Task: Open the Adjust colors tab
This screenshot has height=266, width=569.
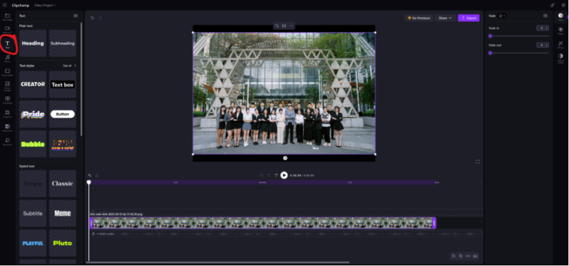Action: tap(560, 58)
